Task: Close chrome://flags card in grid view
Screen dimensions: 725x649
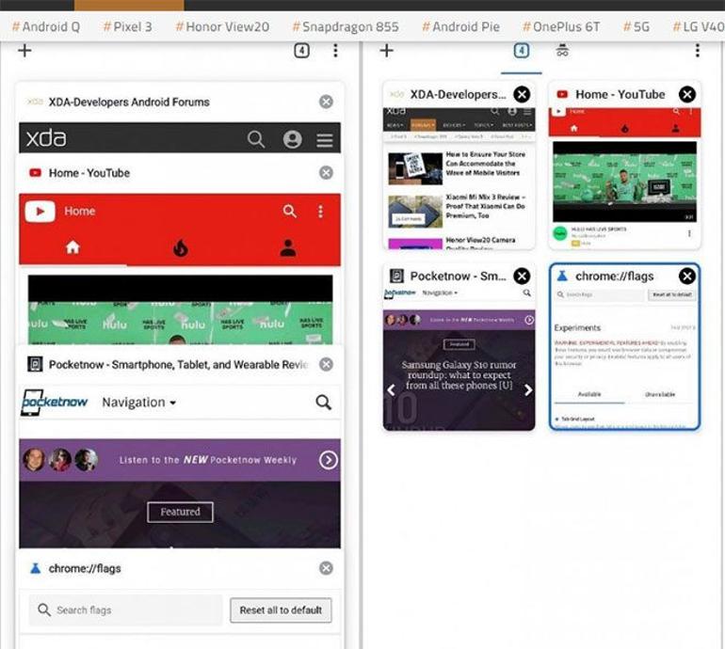Action: pos(687,277)
